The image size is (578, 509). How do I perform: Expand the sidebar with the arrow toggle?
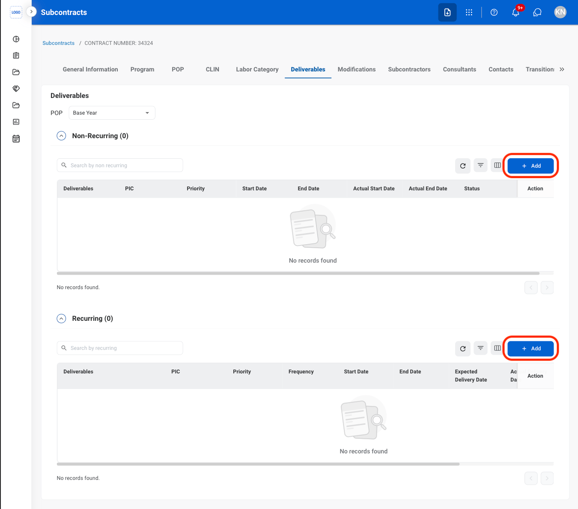point(31,12)
